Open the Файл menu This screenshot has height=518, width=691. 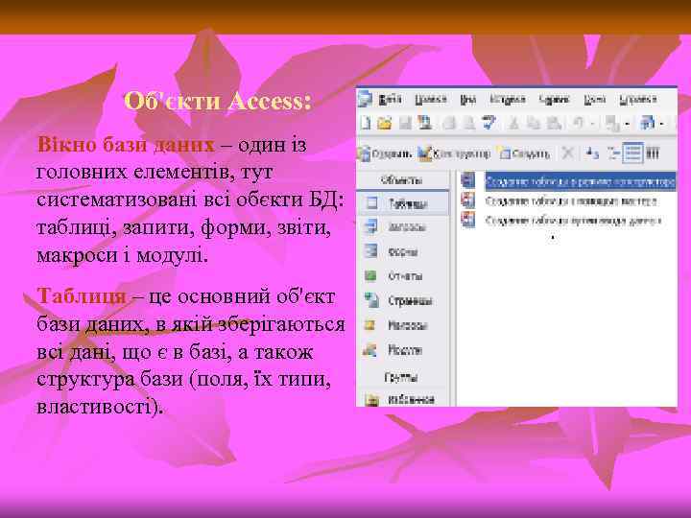point(390,100)
